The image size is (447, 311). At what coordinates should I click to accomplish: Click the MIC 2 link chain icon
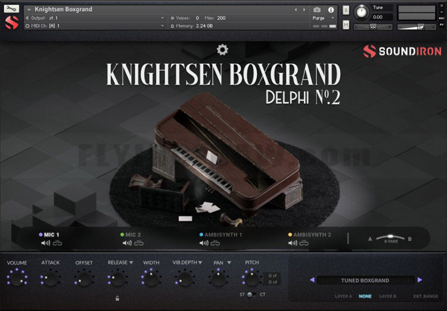139,243
